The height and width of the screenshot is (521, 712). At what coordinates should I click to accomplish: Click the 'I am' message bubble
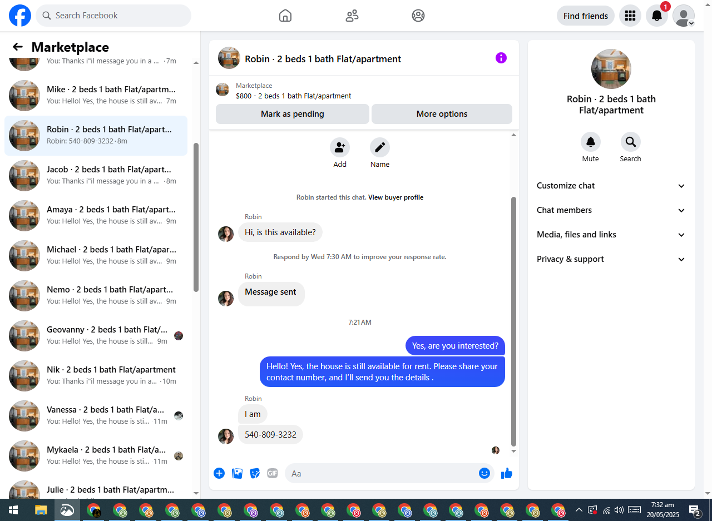(253, 414)
